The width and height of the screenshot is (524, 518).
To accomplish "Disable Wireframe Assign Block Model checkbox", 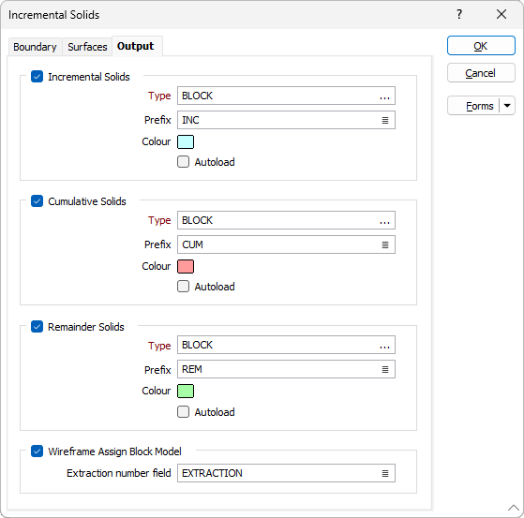I will click(x=37, y=451).
